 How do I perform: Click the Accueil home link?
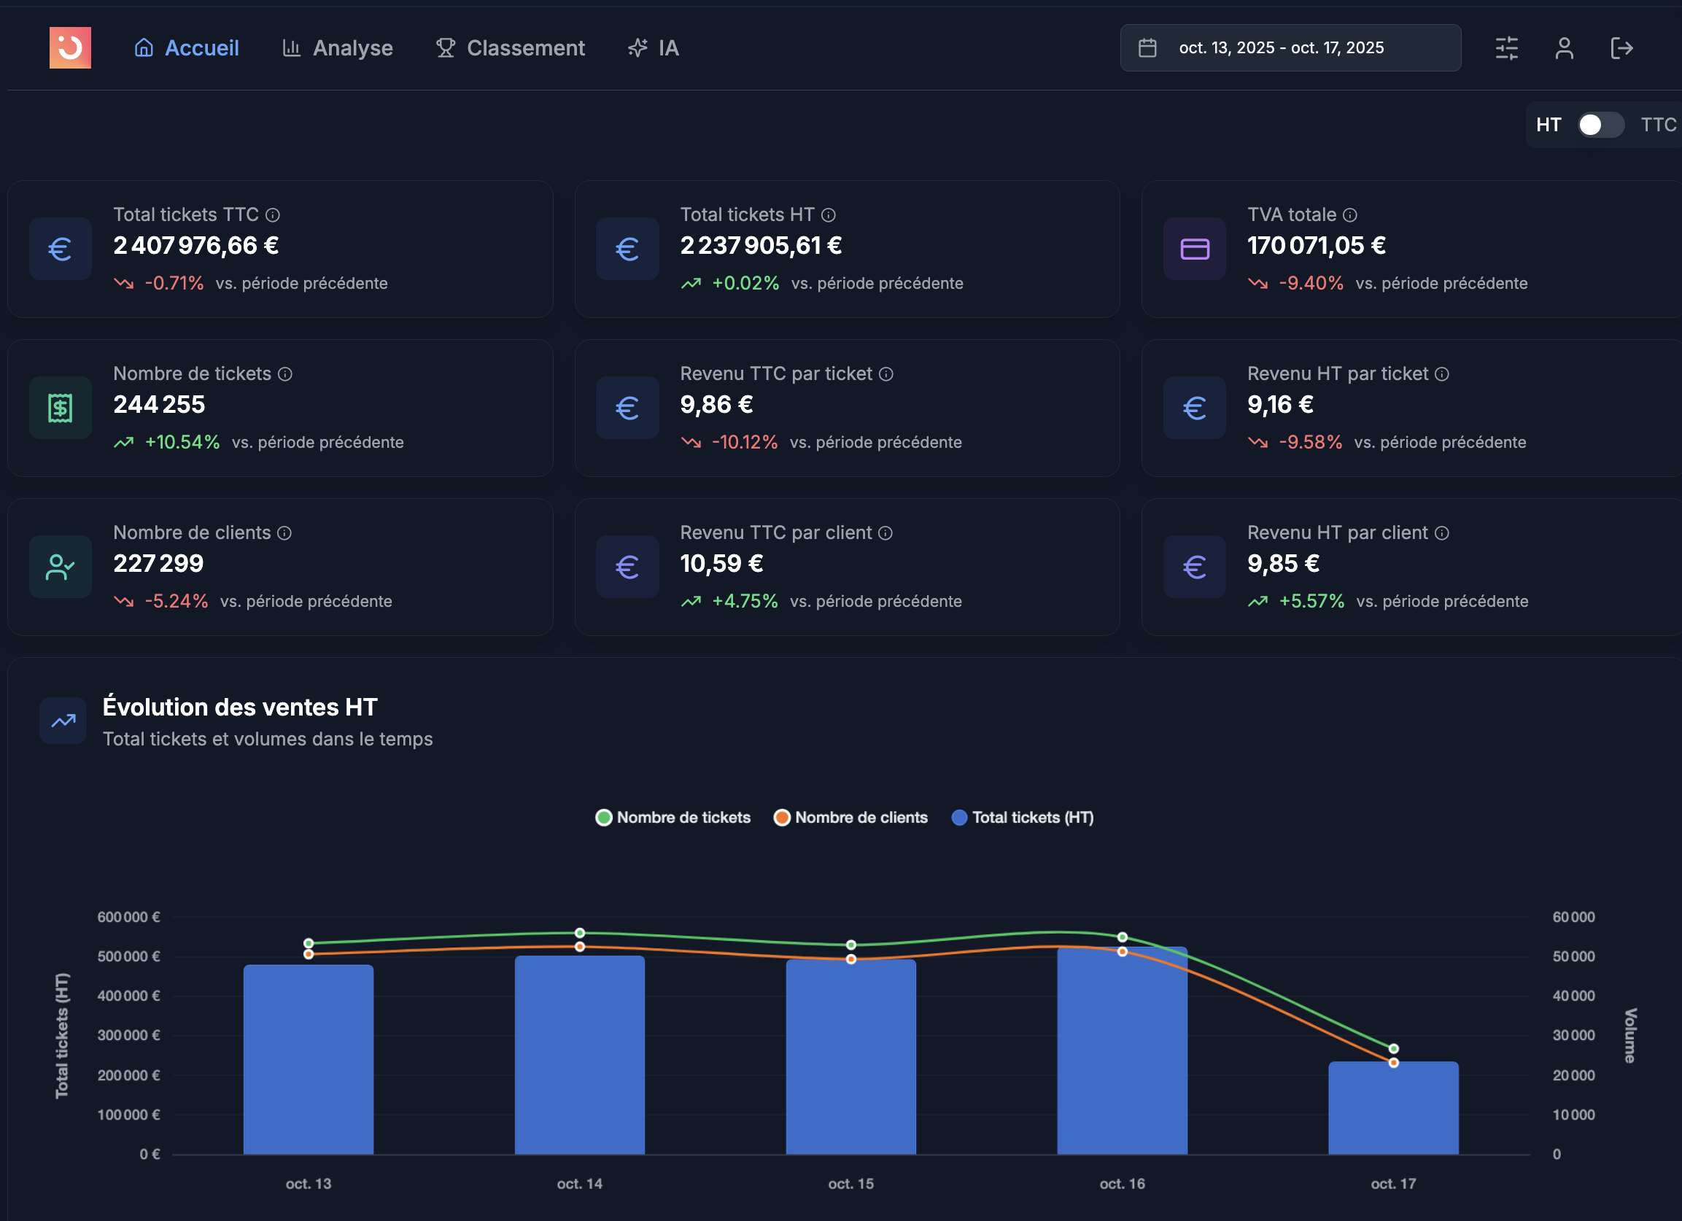click(186, 48)
